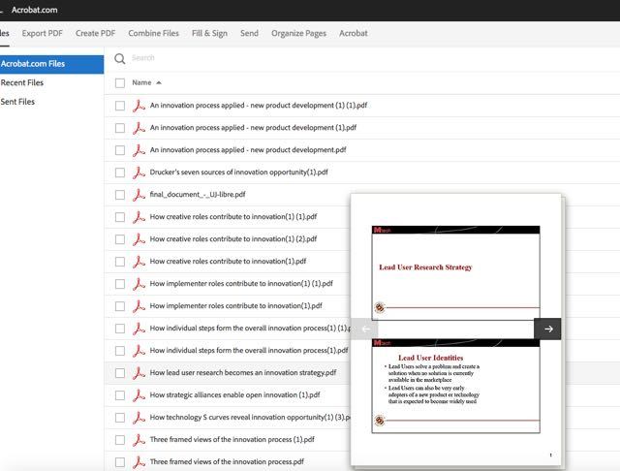This screenshot has height=471, width=620.
Task: Open the Export PDF tab
Action: pyautogui.click(x=43, y=33)
